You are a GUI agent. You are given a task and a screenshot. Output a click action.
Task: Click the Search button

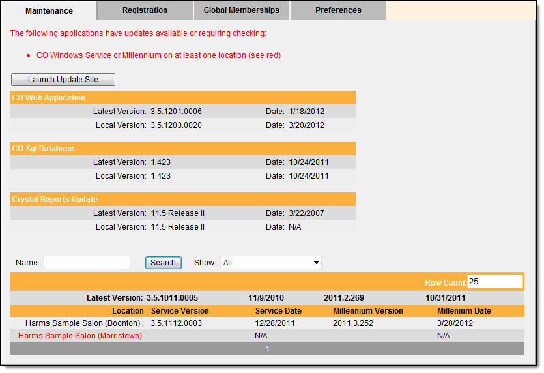163,263
